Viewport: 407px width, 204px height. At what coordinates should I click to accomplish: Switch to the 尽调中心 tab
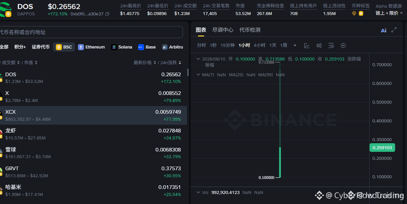[223, 30]
